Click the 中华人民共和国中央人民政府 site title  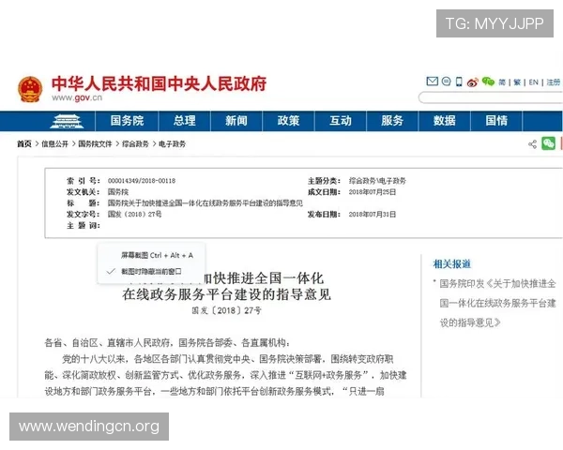(159, 83)
